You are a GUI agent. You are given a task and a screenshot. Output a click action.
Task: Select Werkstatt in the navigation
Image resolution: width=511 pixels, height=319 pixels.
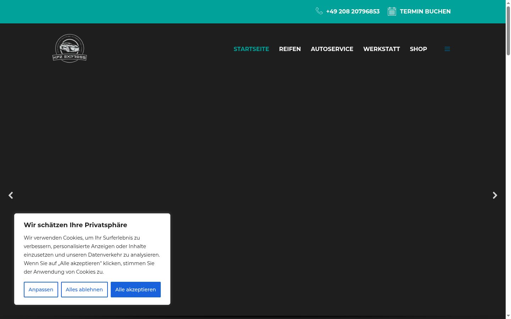pyautogui.click(x=381, y=49)
